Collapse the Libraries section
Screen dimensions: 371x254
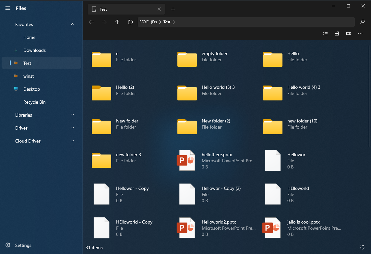(x=72, y=115)
